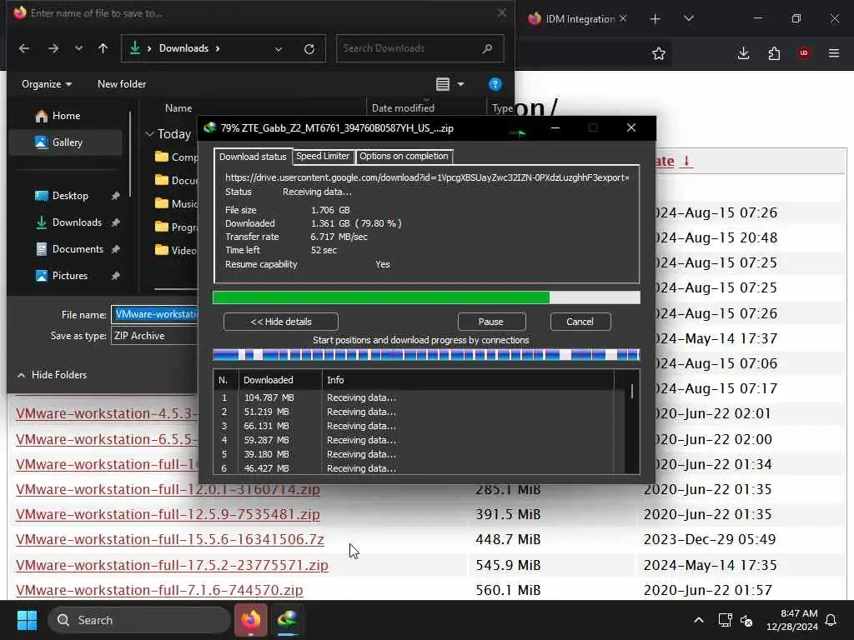
Task: Refresh the Downloads folder view
Action: (x=309, y=49)
